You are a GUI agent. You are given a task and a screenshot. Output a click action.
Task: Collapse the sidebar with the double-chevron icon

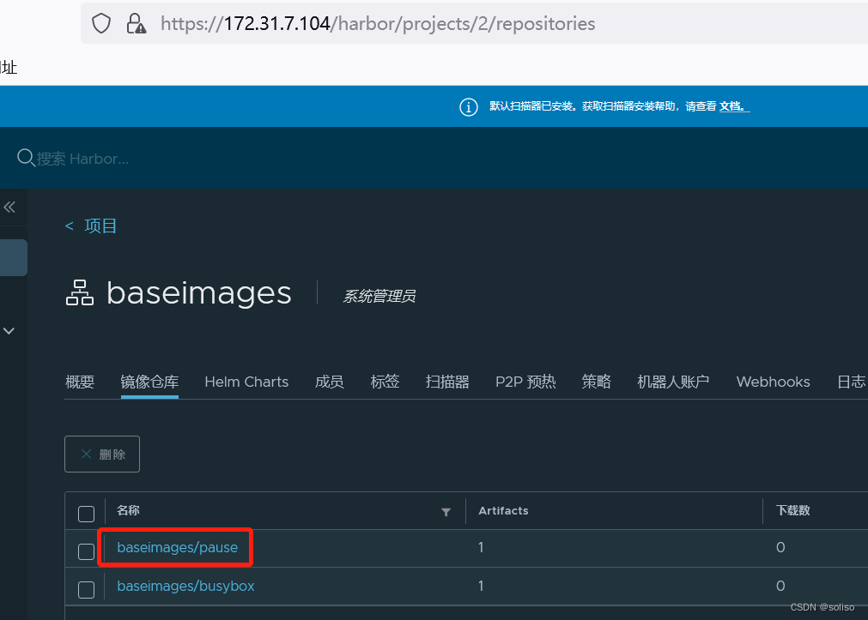[x=10, y=207]
